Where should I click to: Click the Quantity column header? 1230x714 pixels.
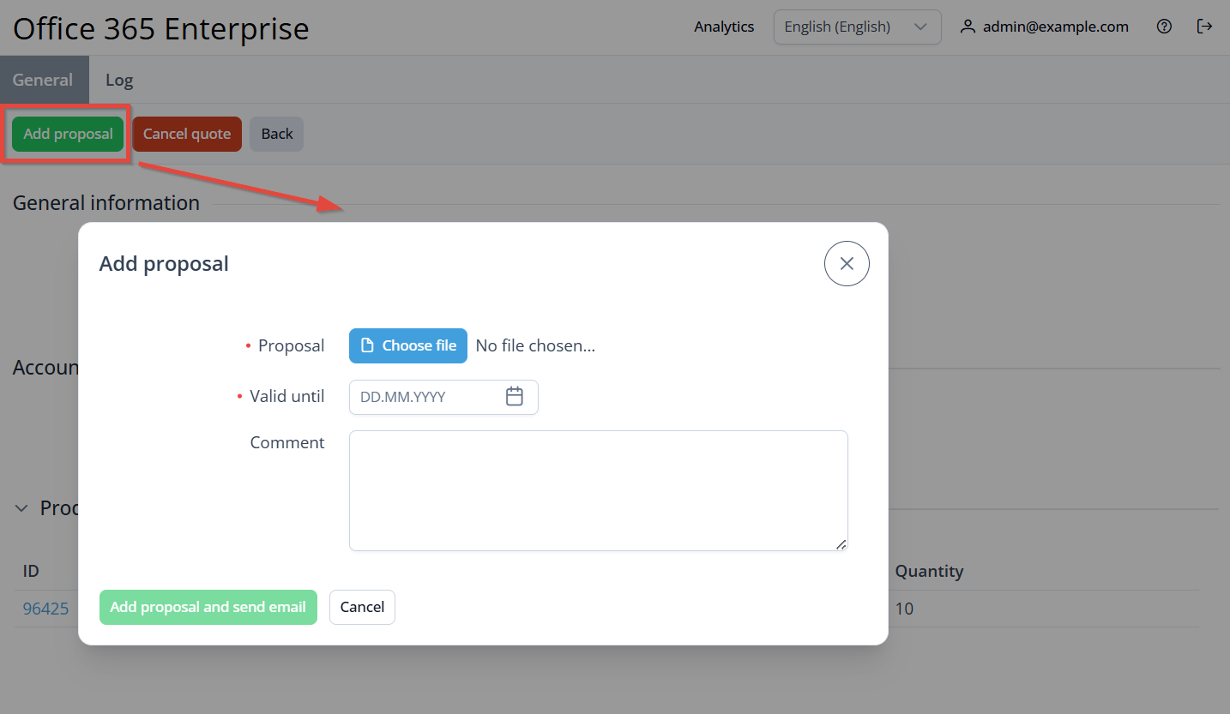pyautogui.click(x=930, y=571)
